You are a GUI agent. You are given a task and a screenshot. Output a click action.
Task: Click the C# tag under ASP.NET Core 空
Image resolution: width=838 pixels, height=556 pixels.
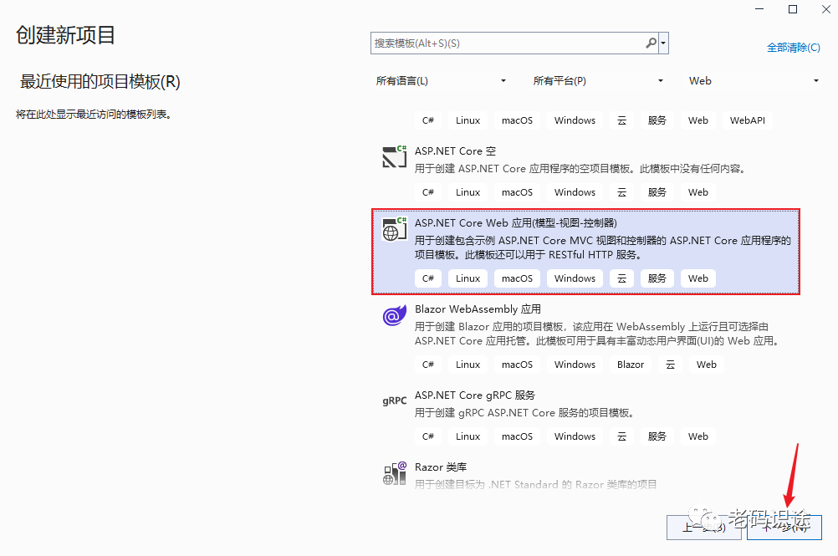tap(428, 192)
